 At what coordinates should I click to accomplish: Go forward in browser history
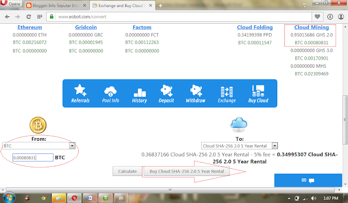(17, 17)
